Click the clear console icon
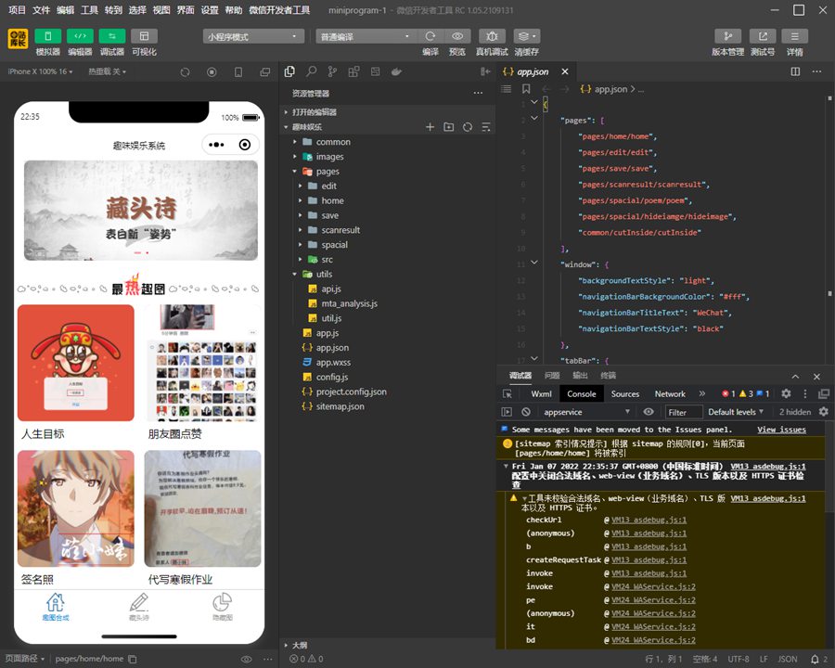 click(526, 412)
